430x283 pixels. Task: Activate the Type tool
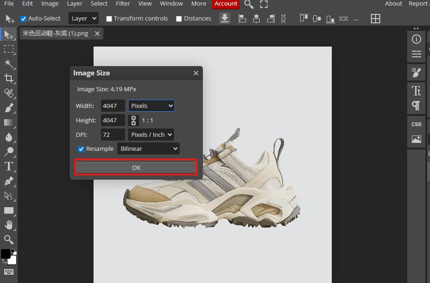point(8,166)
